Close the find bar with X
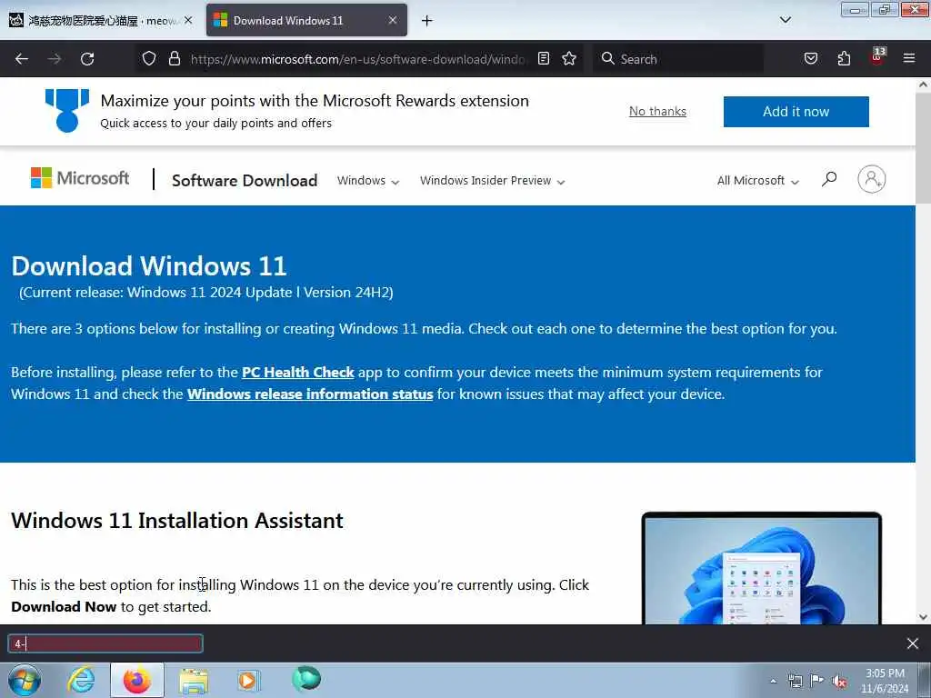931x698 pixels. tap(913, 643)
